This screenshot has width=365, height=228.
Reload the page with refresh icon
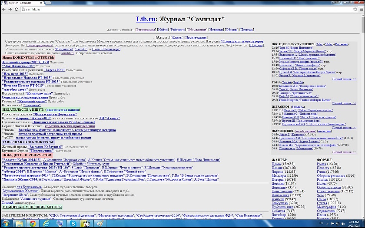(17, 9)
